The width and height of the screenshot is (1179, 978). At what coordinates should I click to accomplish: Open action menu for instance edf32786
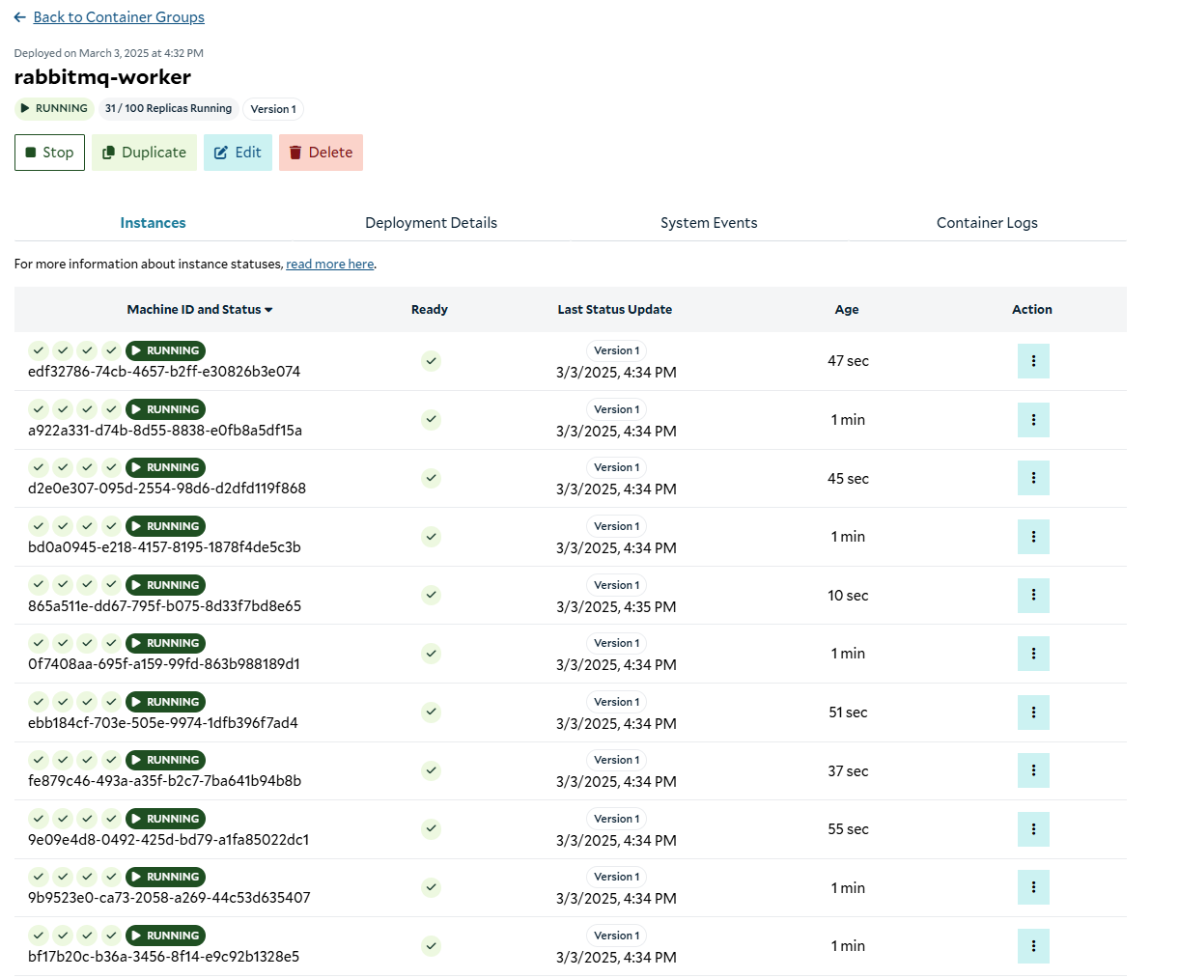(x=1033, y=361)
